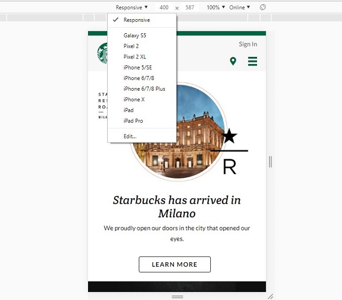Screen dimensions: 342x300
Task: Choose iPhone 6/7/8 Plus device
Action: tap(142, 89)
